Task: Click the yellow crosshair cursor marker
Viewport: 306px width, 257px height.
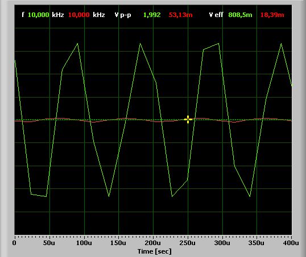Action: pyautogui.click(x=188, y=119)
